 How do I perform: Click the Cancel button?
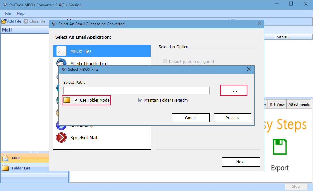point(191,118)
